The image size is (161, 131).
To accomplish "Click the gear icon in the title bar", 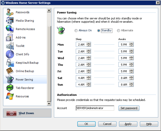I will [x=3, y=3].
